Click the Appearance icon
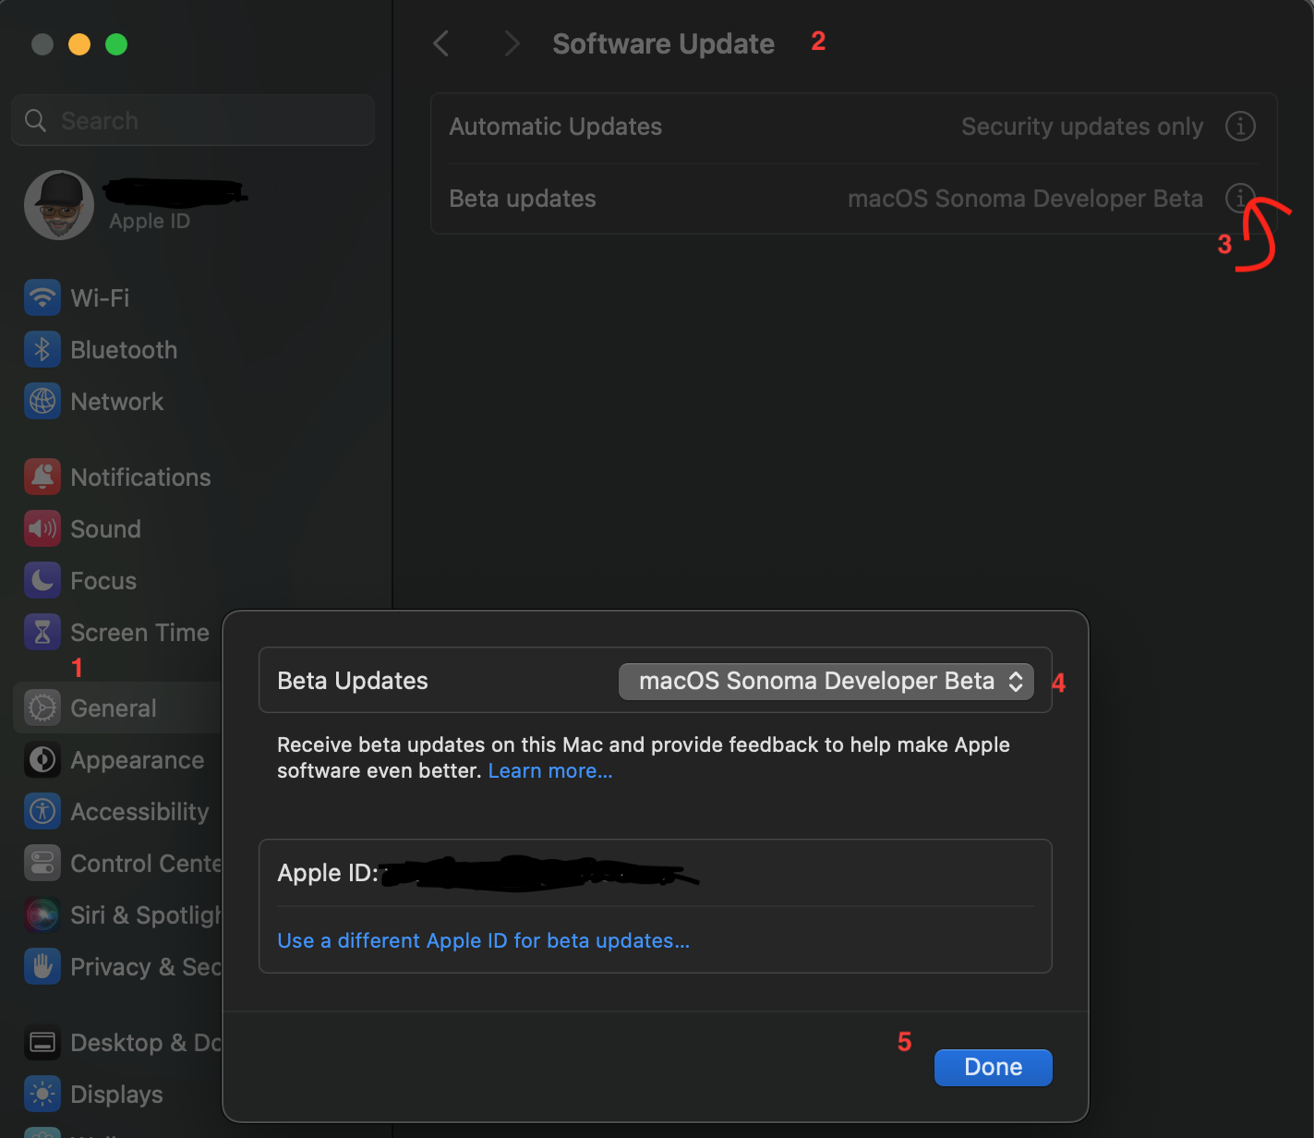Screen dimensions: 1314x1138 pyautogui.click(x=42, y=759)
